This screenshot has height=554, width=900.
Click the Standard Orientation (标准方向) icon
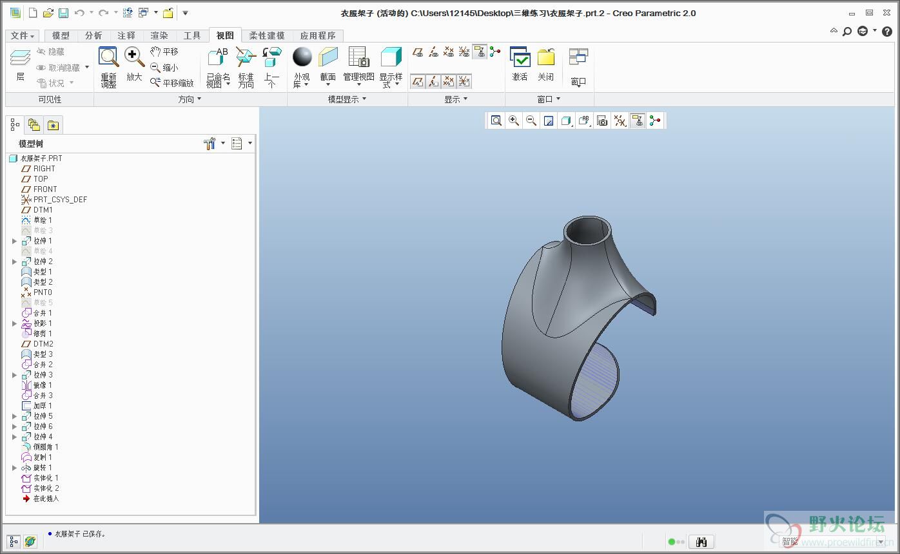click(x=246, y=57)
